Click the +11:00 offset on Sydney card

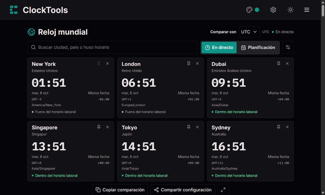283,163
